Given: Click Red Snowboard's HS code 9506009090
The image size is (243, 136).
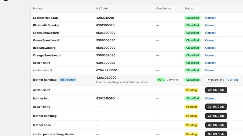Looking at the screenshot, I should [x=106, y=48].
